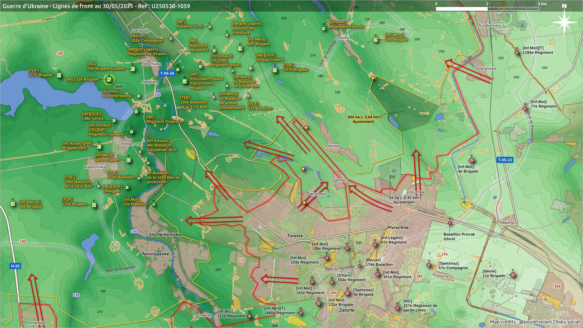This screenshot has height=328, width=583.
Task: Click the Régiment Phoenix drones marker
Action: click(324, 29)
